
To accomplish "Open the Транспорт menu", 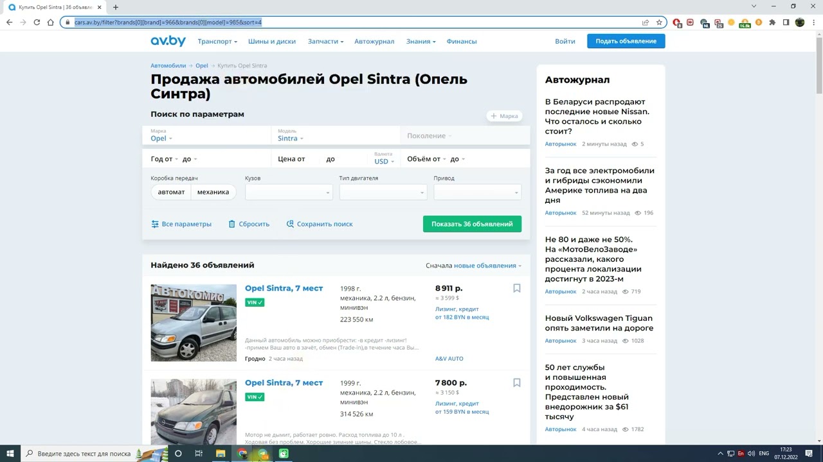I will coord(217,42).
